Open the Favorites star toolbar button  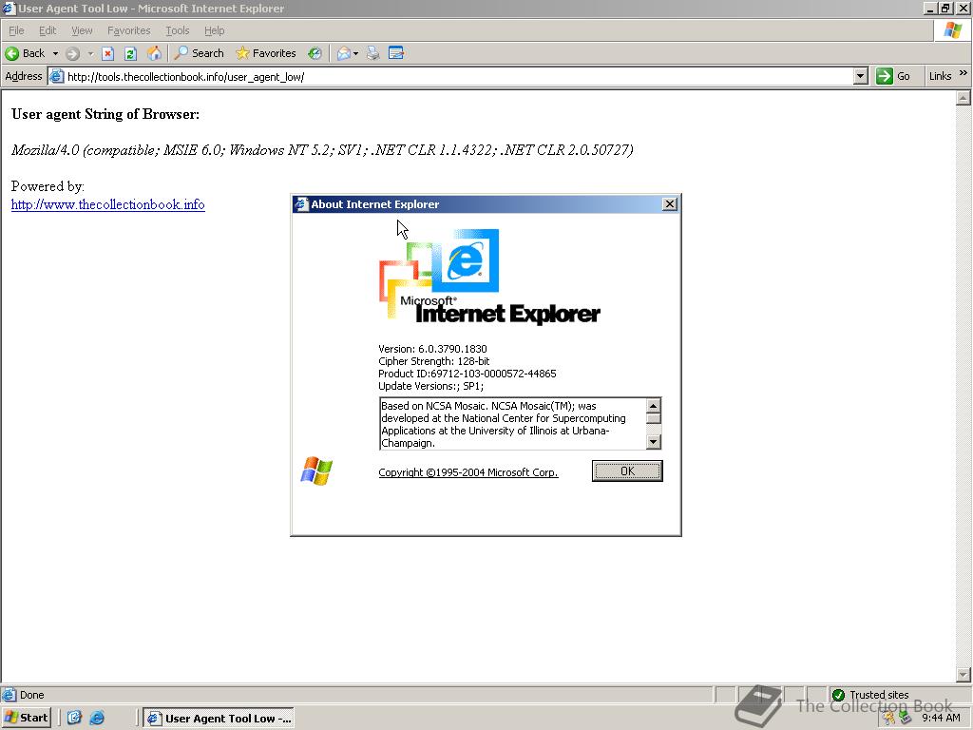coord(266,53)
